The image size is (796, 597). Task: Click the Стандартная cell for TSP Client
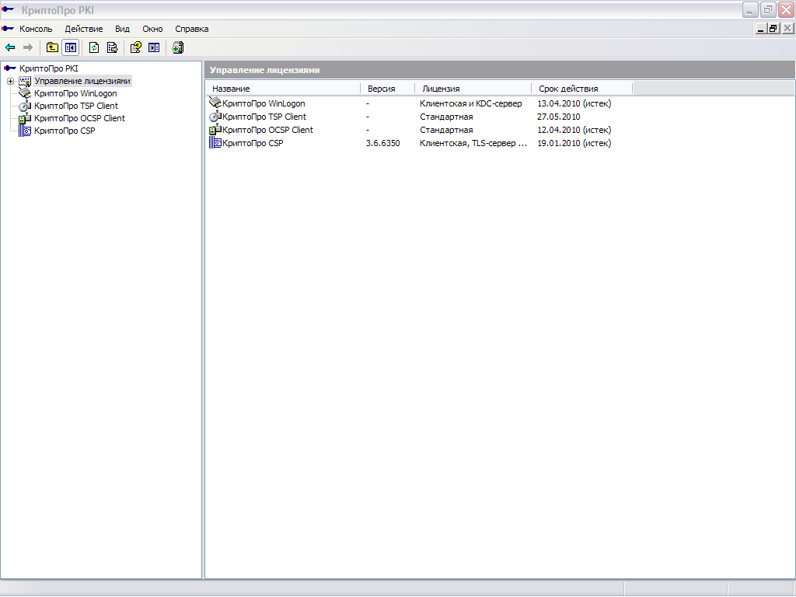pos(446,117)
